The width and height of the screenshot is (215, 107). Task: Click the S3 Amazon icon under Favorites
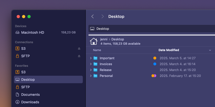tap(18, 72)
